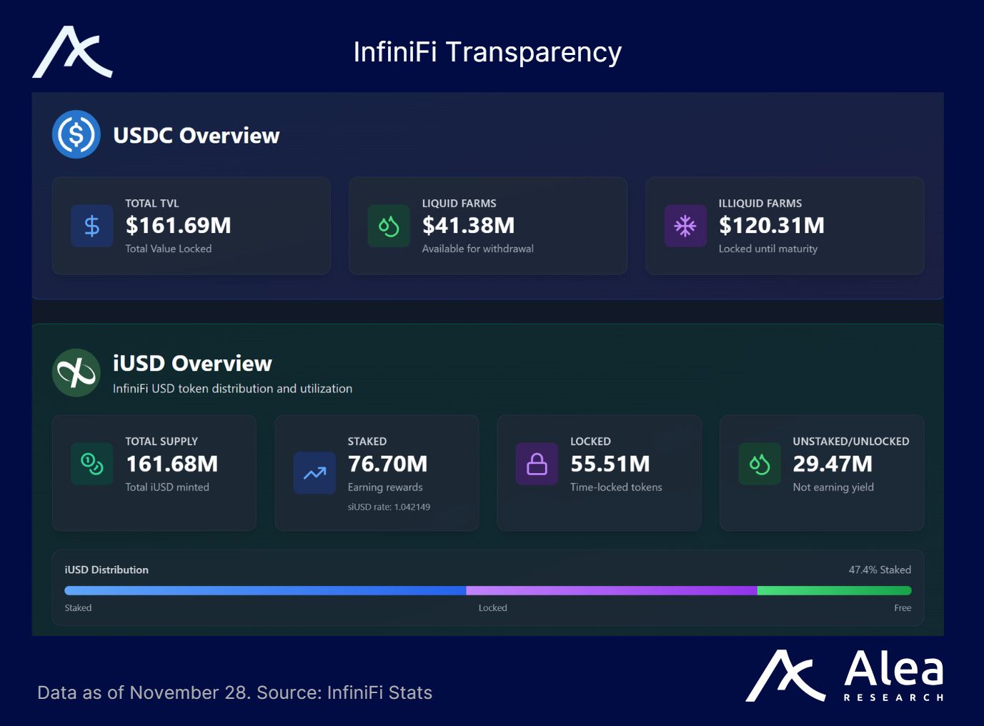Viewport: 984px width, 726px height.
Task: Click the Earning rewards caption
Action: (385, 487)
